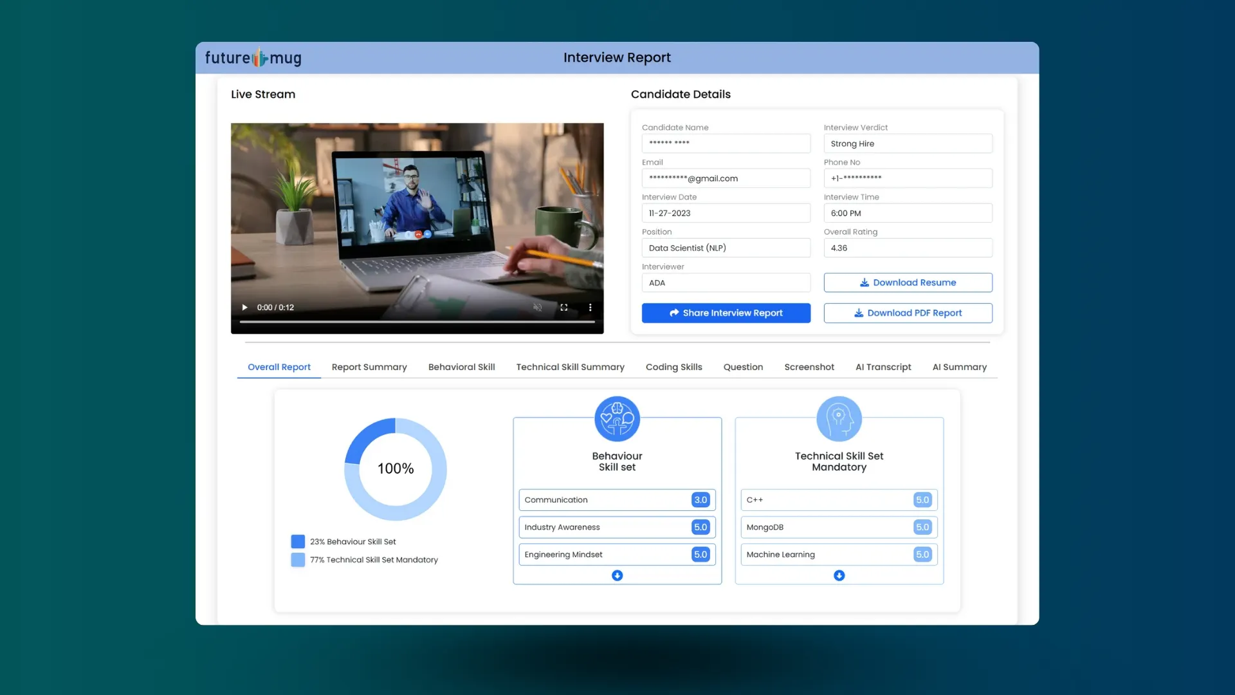Click the Interview Verdict field showing Strong Hire
The width and height of the screenshot is (1235, 695).
908,144
